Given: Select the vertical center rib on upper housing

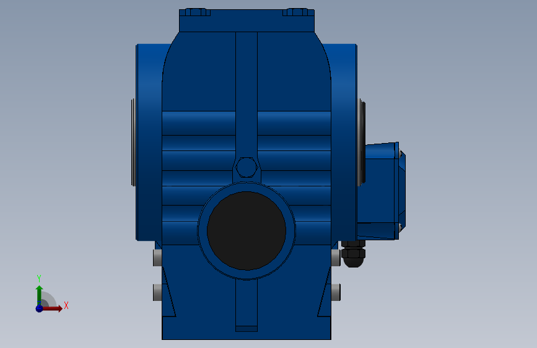Looking at the screenshot, I should click(x=247, y=94).
